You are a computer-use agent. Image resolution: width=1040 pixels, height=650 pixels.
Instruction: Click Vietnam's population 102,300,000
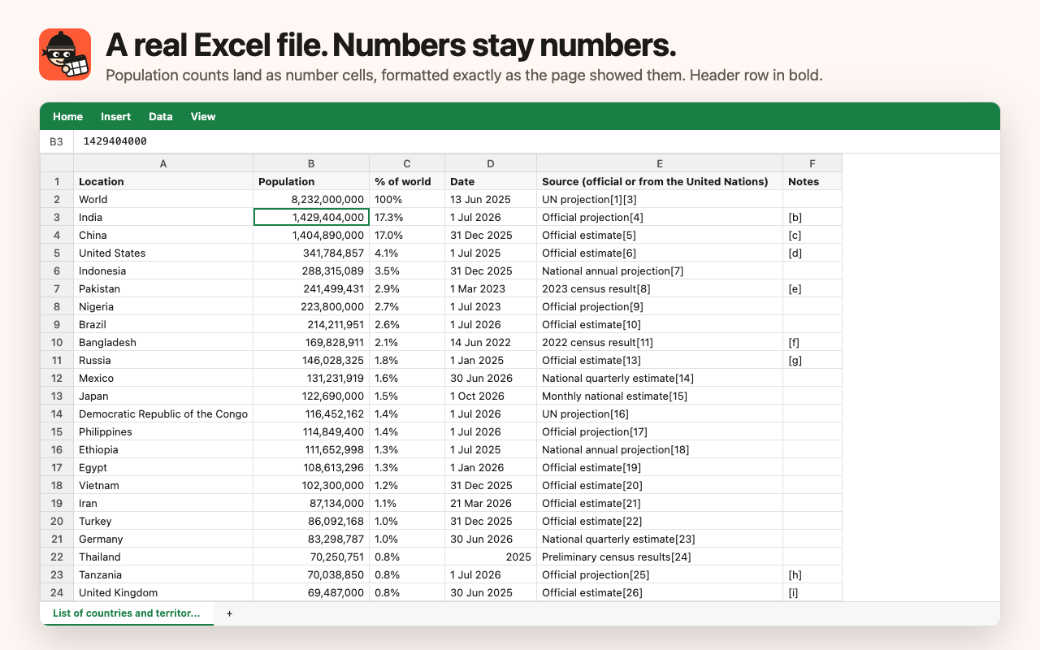click(x=311, y=485)
